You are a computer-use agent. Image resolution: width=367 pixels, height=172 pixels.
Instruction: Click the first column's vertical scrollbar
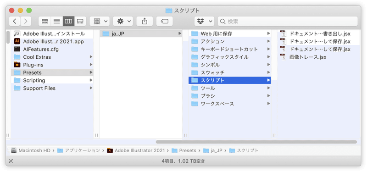8,37
